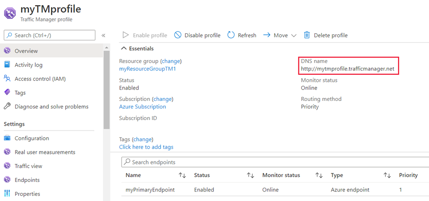Screen dimensions: 429x201
Task: Open Activity log from the sidebar icon
Action: point(7,65)
